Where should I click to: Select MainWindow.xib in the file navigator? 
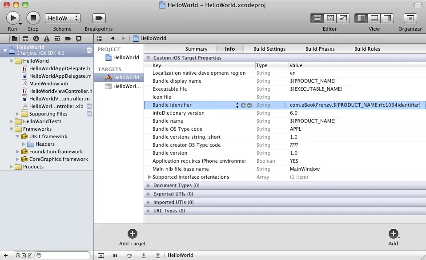48,84
